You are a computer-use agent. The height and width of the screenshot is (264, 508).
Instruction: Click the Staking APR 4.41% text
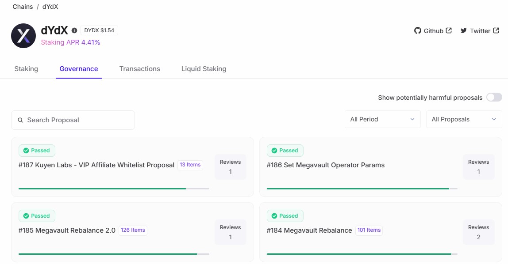(x=70, y=42)
